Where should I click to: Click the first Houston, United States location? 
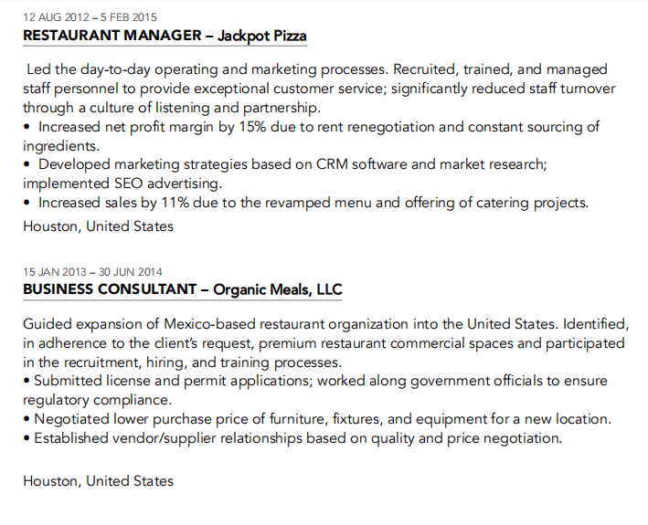click(x=98, y=226)
